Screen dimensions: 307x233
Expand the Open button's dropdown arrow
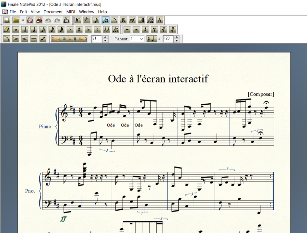(22, 20)
